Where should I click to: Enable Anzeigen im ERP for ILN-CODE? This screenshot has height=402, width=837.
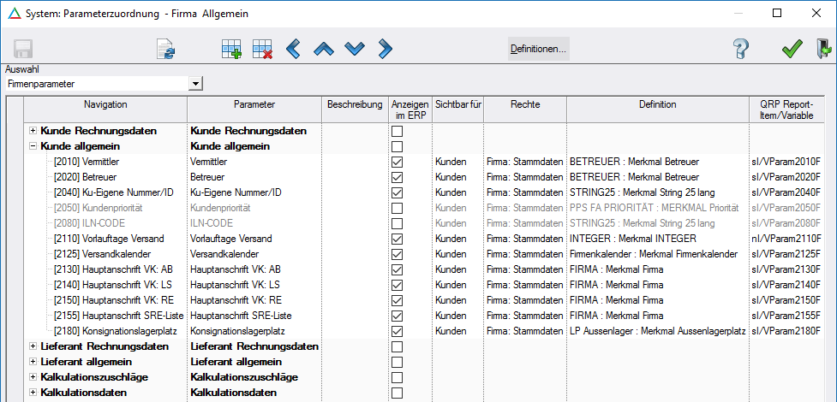pyautogui.click(x=397, y=223)
